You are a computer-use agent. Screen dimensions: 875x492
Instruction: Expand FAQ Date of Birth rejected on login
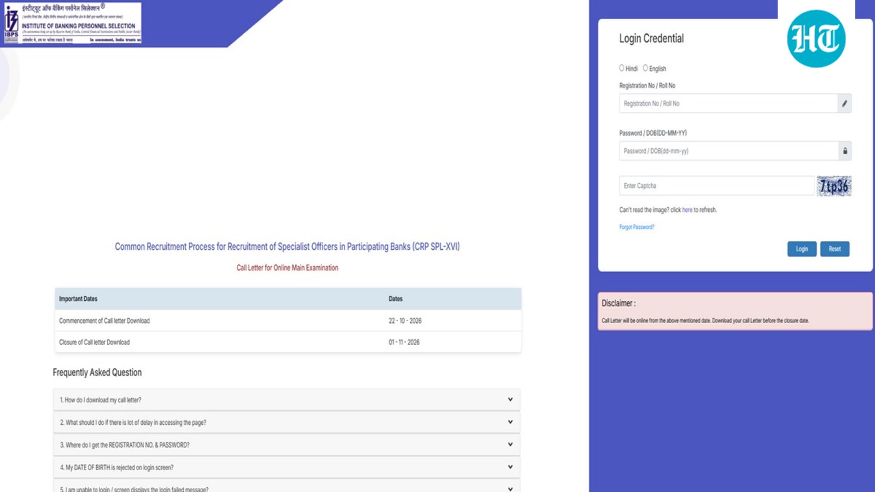287,467
